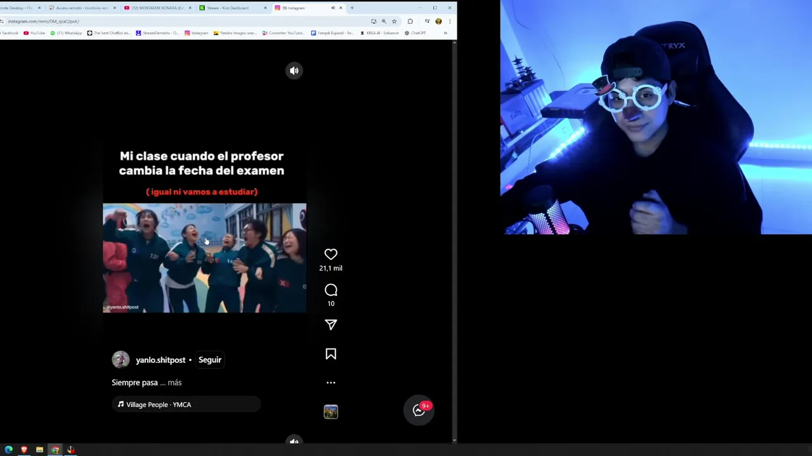812x456 pixels.
Task: Expand the hidden bookmarks chevron
Action: pyautogui.click(x=445, y=33)
